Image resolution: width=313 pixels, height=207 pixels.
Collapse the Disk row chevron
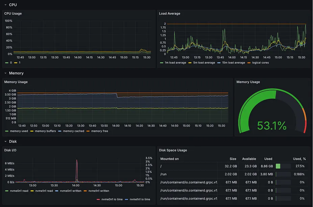point(5,142)
